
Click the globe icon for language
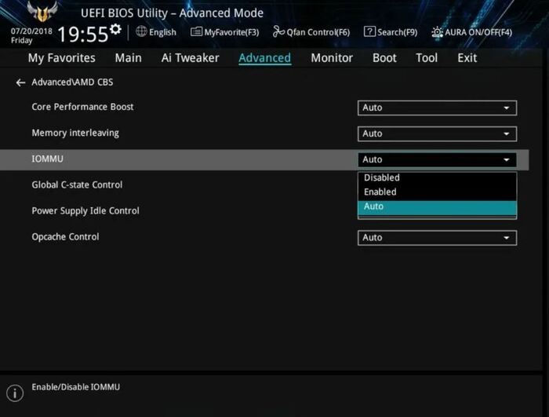[x=141, y=31]
